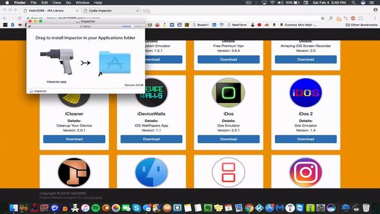Viewport: 380px width, 214px height.
Task: Switch to the Holtr2099 - IPA Library tab
Action: click(50, 11)
